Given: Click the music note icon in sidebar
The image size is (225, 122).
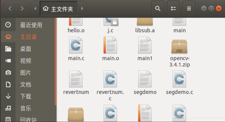Looking at the screenshot, I should click(8, 108).
